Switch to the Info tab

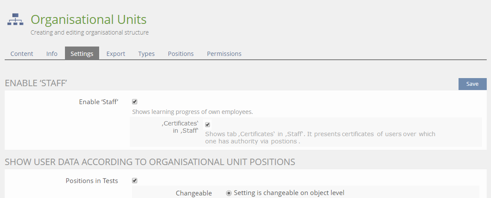tap(52, 54)
